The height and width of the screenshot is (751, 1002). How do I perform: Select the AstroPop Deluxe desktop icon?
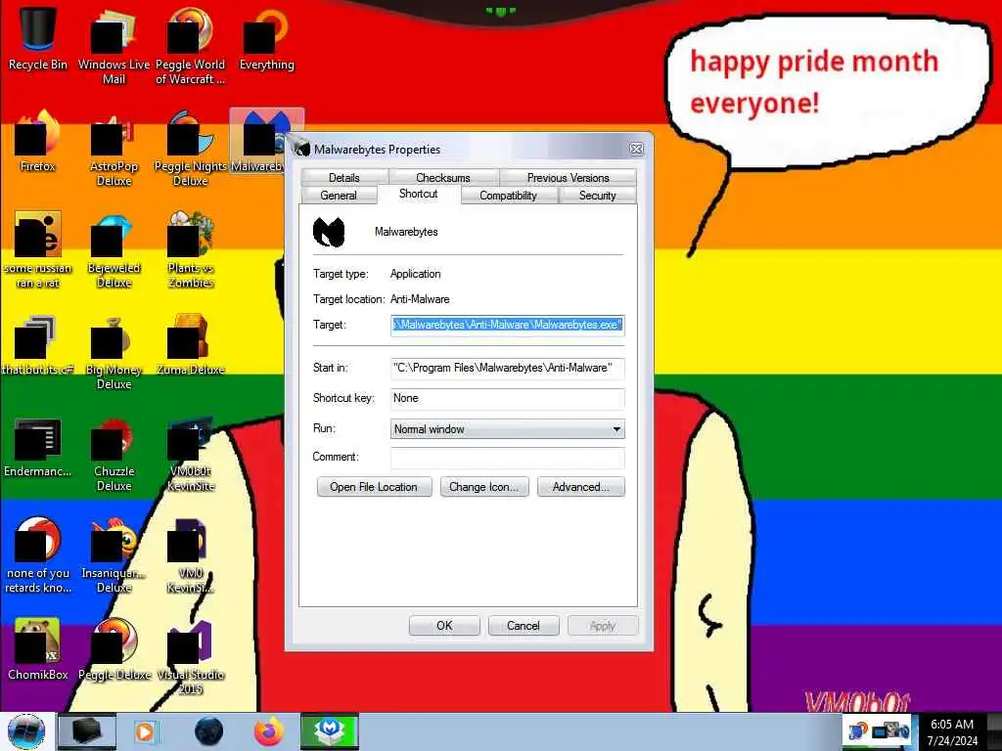pos(114,149)
